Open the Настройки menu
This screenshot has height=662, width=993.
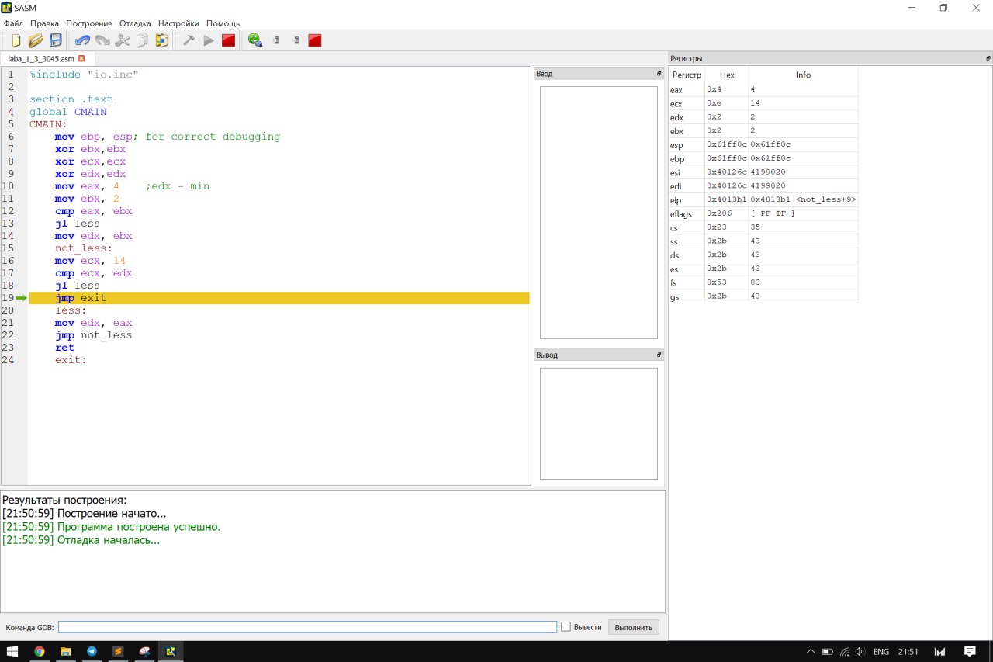[x=178, y=23]
